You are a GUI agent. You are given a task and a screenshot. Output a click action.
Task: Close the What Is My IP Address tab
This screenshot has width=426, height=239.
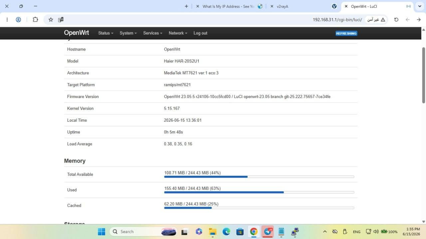tap(198, 6)
